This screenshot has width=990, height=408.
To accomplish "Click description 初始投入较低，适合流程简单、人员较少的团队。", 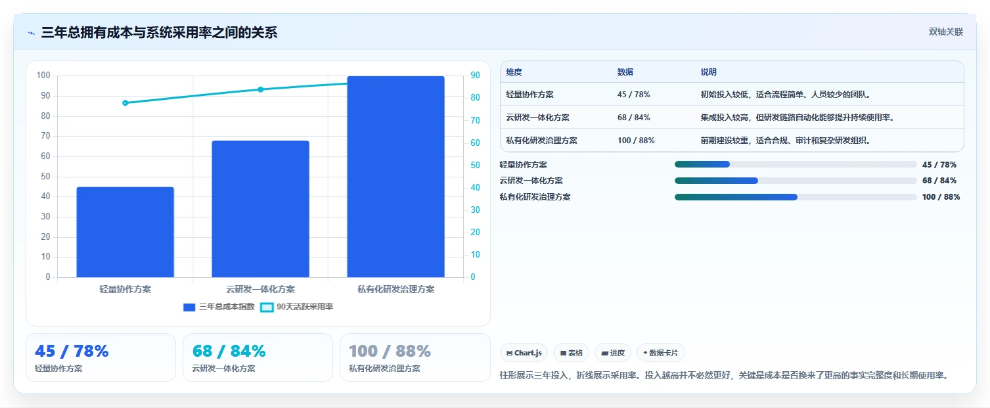I will (x=787, y=95).
